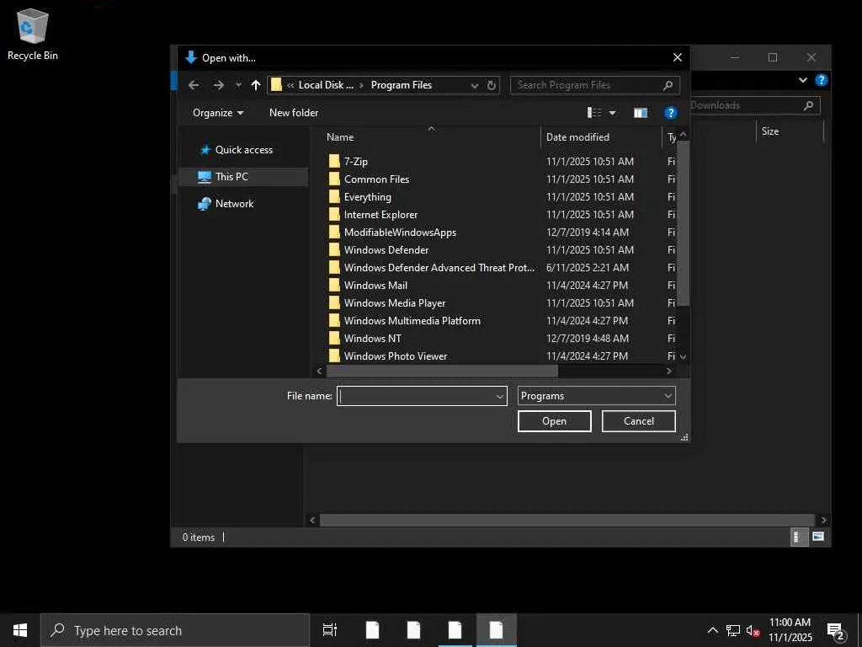Screen dimensions: 862x647
Task: Toggle the preview pane
Action: [x=641, y=114]
